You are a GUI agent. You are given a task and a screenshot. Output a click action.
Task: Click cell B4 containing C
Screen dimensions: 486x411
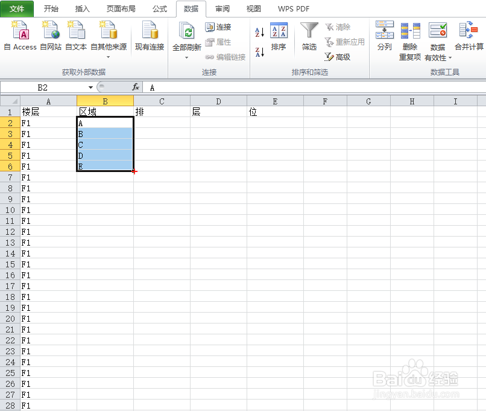106,145
